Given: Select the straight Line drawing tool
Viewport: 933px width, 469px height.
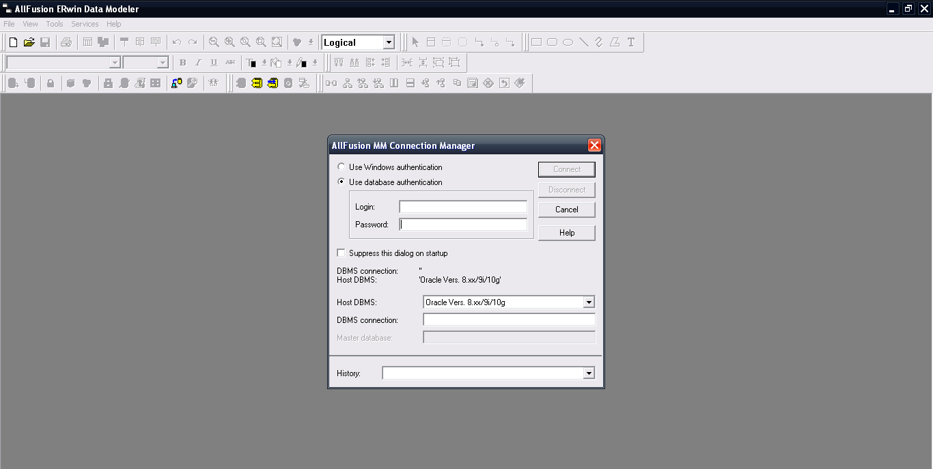Looking at the screenshot, I should [x=584, y=42].
